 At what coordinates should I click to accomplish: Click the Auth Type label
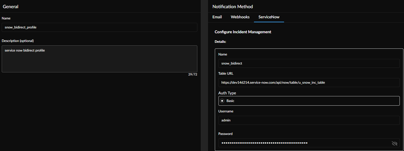click(x=227, y=93)
